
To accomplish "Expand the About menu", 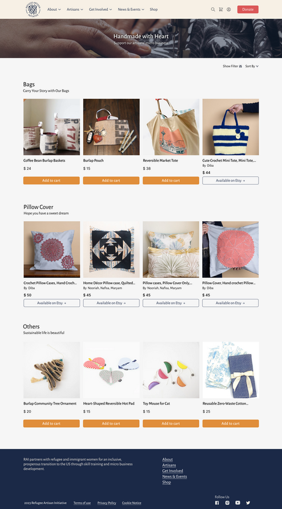I will tap(54, 9).
